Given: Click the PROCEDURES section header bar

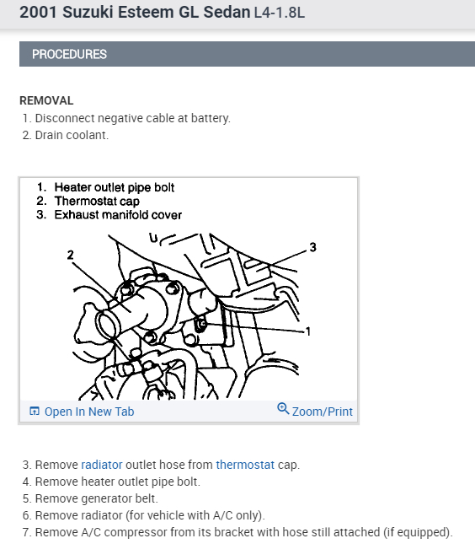Looking at the screenshot, I should point(247,54).
